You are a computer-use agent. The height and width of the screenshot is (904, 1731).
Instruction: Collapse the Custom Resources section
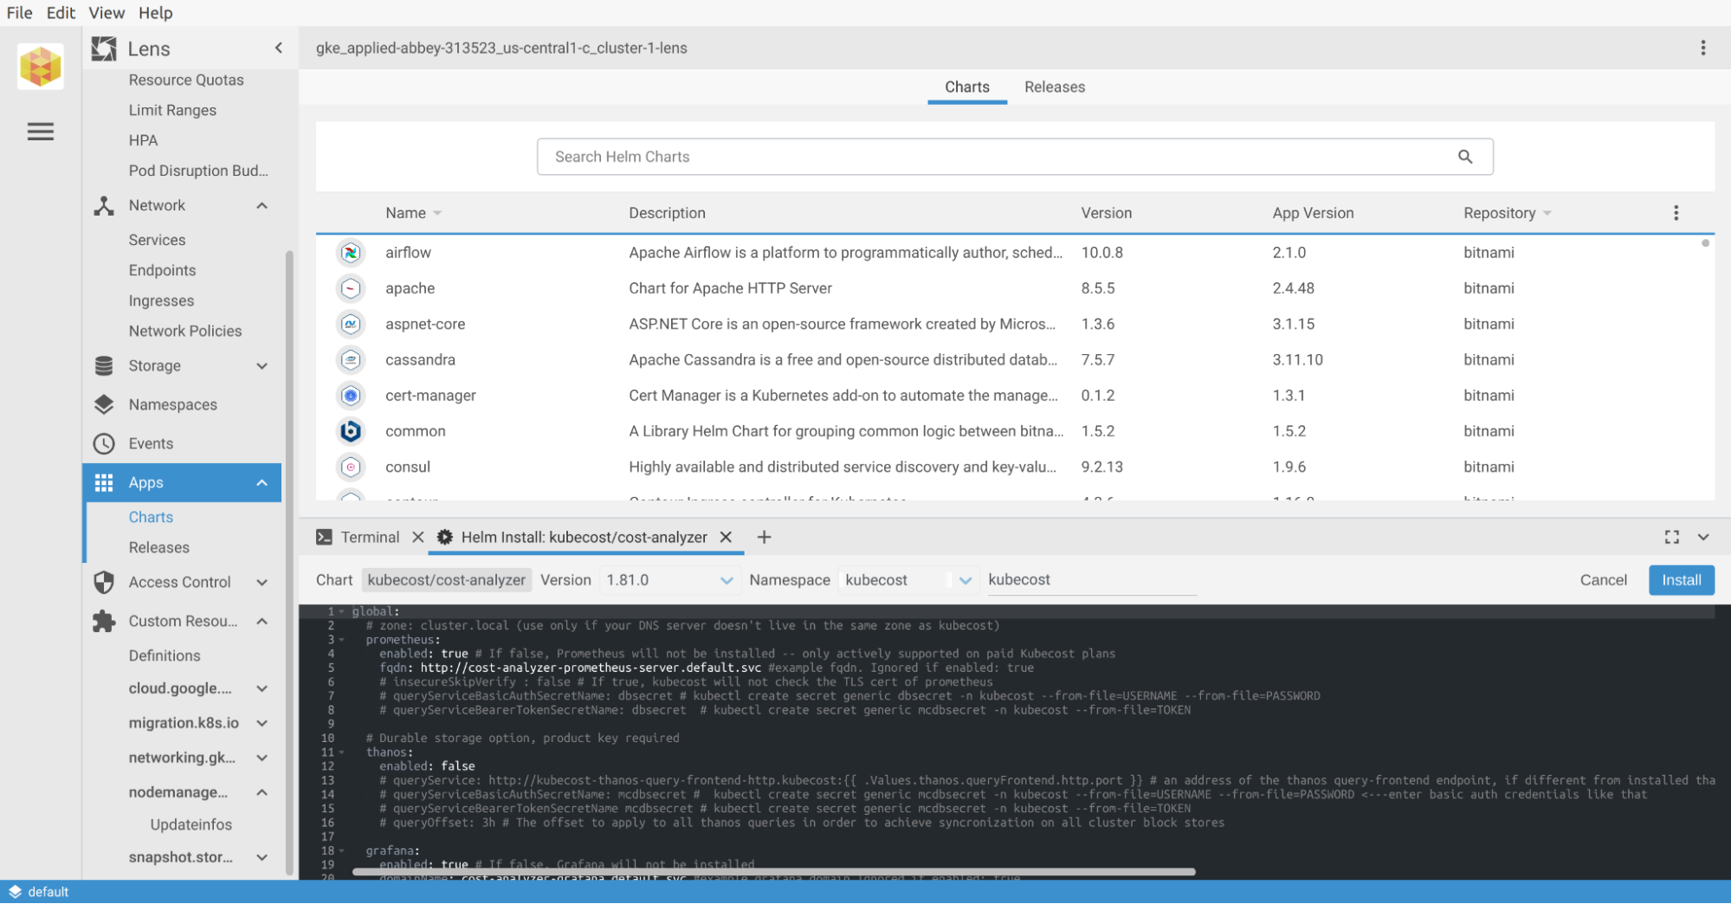click(262, 621)
